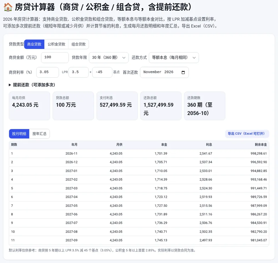The image size is (278, 263).
Task: Click the house emoji icon in title
Action: click(8, 7)
